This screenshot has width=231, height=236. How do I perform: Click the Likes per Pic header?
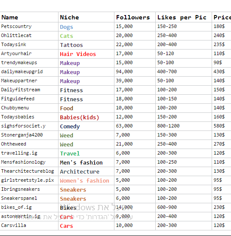[184, 17]
